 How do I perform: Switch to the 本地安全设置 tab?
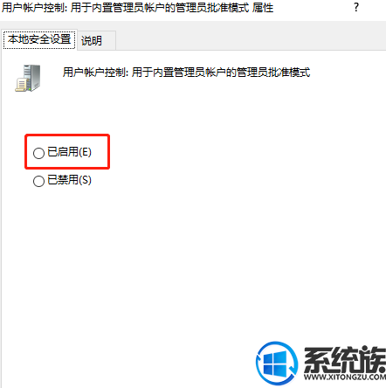39,39
